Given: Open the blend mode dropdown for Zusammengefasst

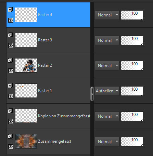Looking at the screenshot, I should (x=107, y=142).
